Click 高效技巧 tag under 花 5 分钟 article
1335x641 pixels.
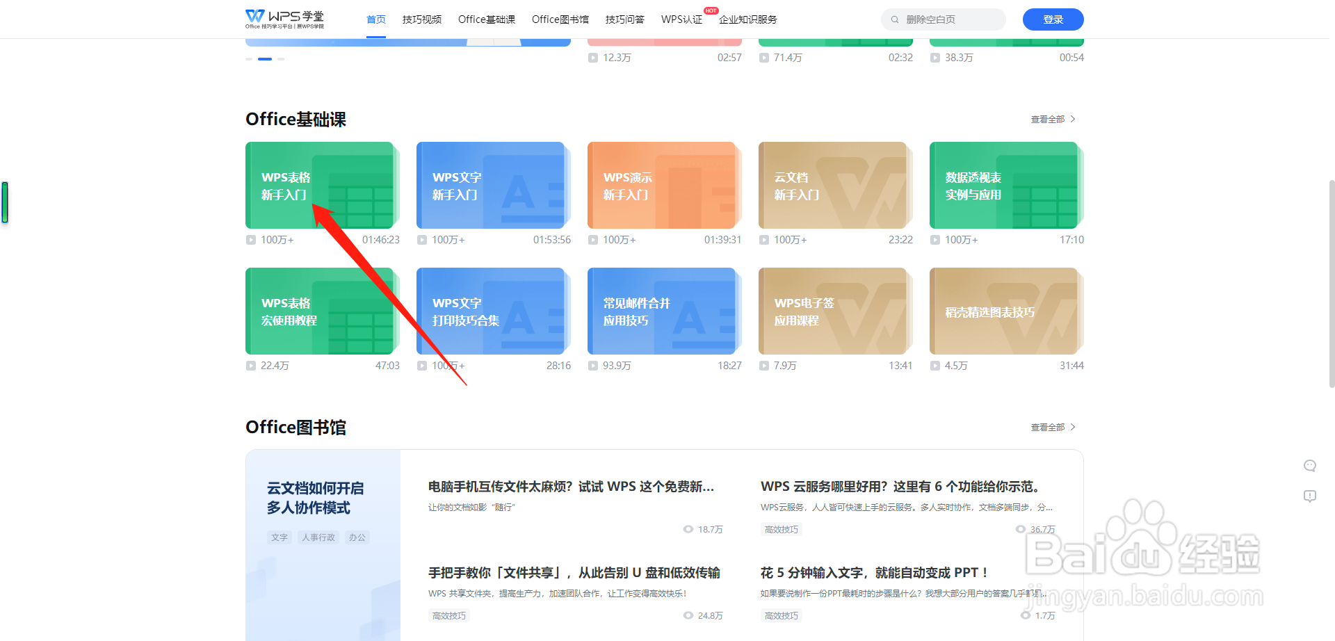(x=782, y=616)
